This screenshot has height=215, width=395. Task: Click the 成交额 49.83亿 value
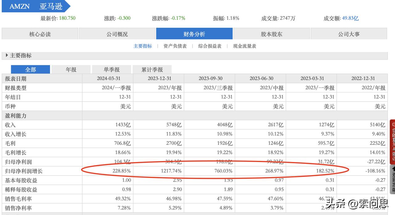pos(350,18)
